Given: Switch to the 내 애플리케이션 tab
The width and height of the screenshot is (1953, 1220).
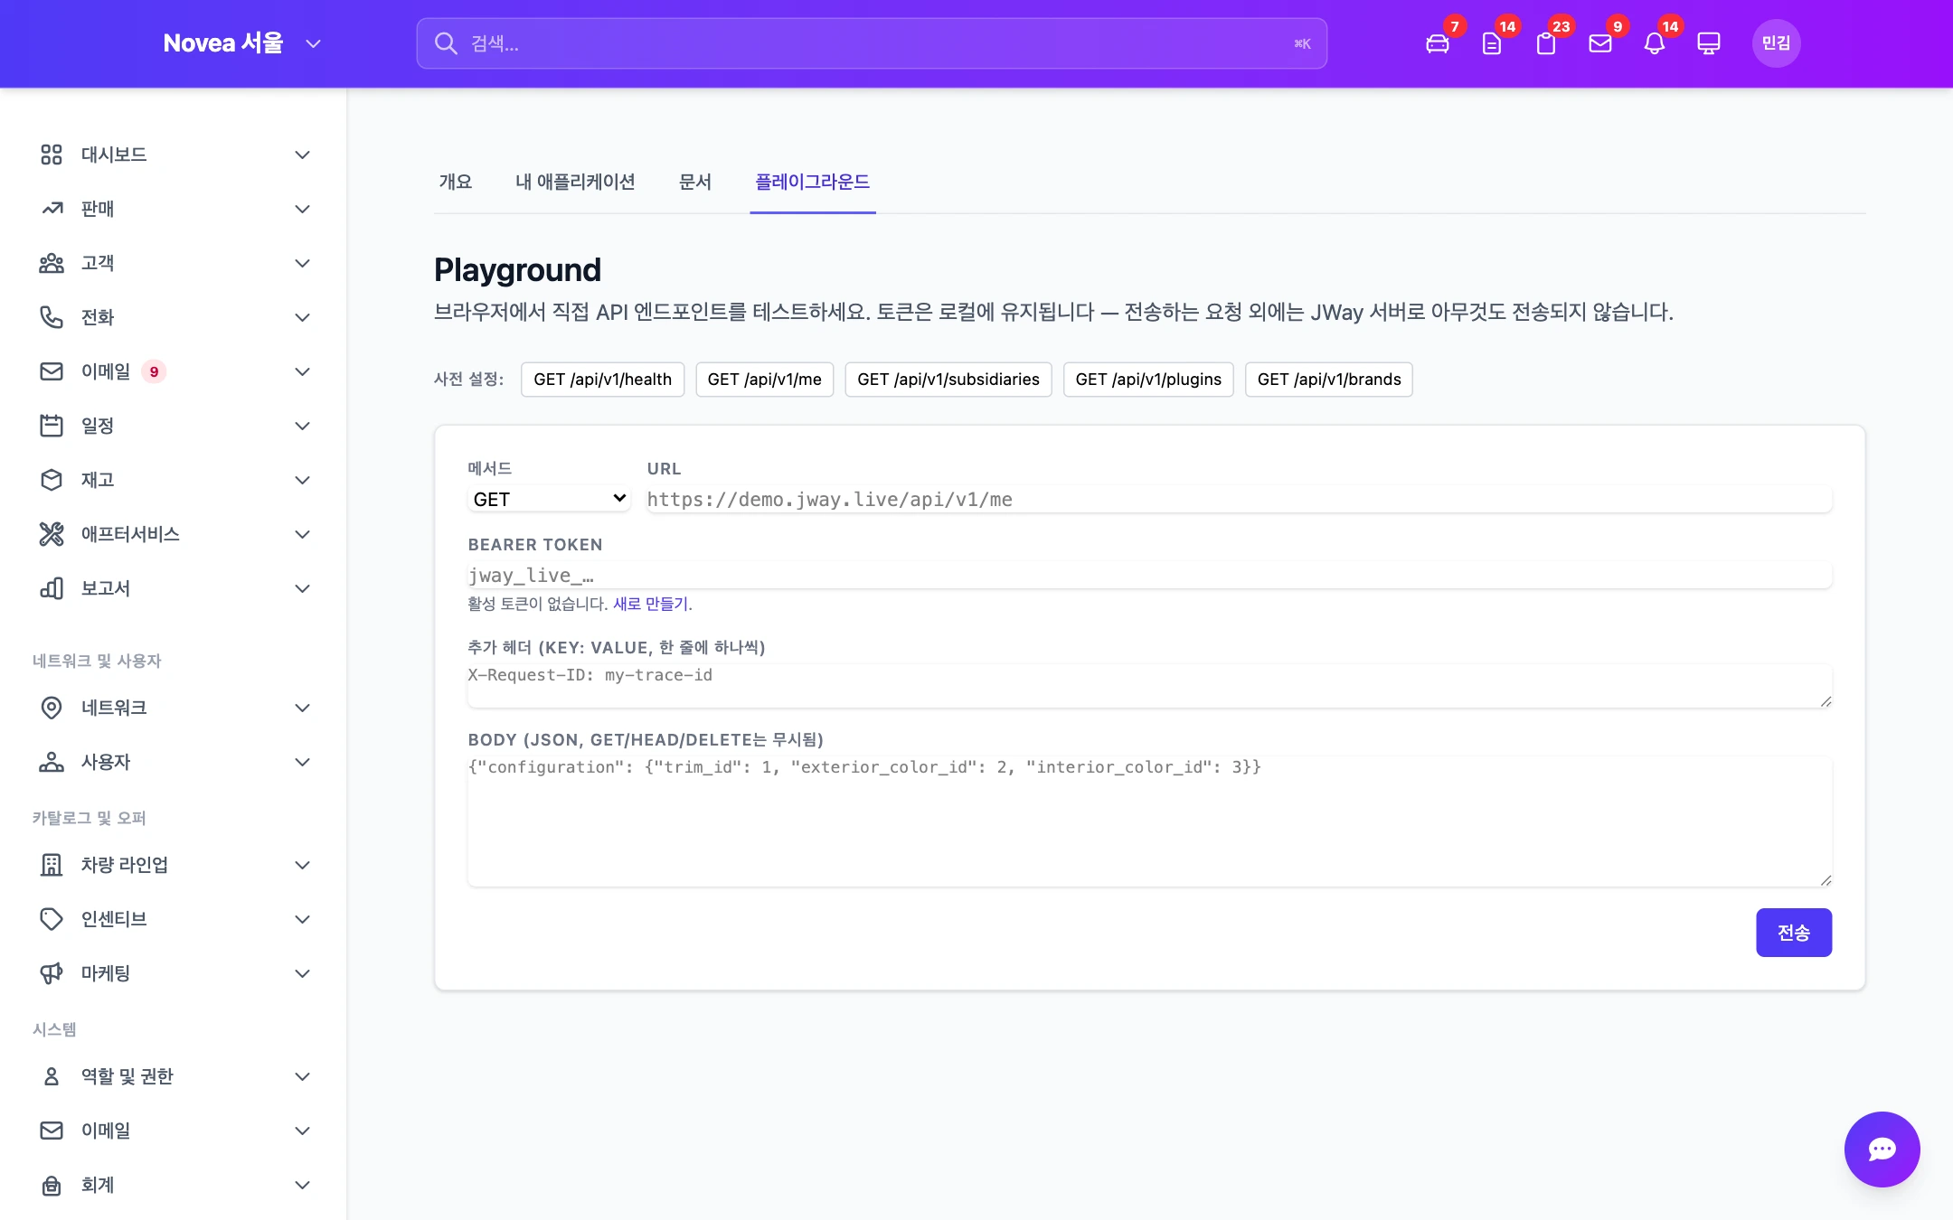Looking at the screenshot, I should (575, 182).
